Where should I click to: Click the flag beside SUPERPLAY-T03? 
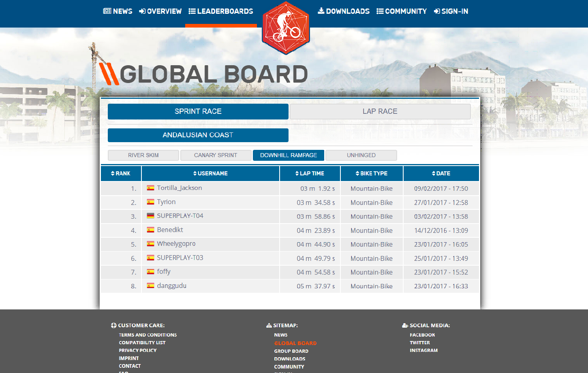[x=150, y=258]
